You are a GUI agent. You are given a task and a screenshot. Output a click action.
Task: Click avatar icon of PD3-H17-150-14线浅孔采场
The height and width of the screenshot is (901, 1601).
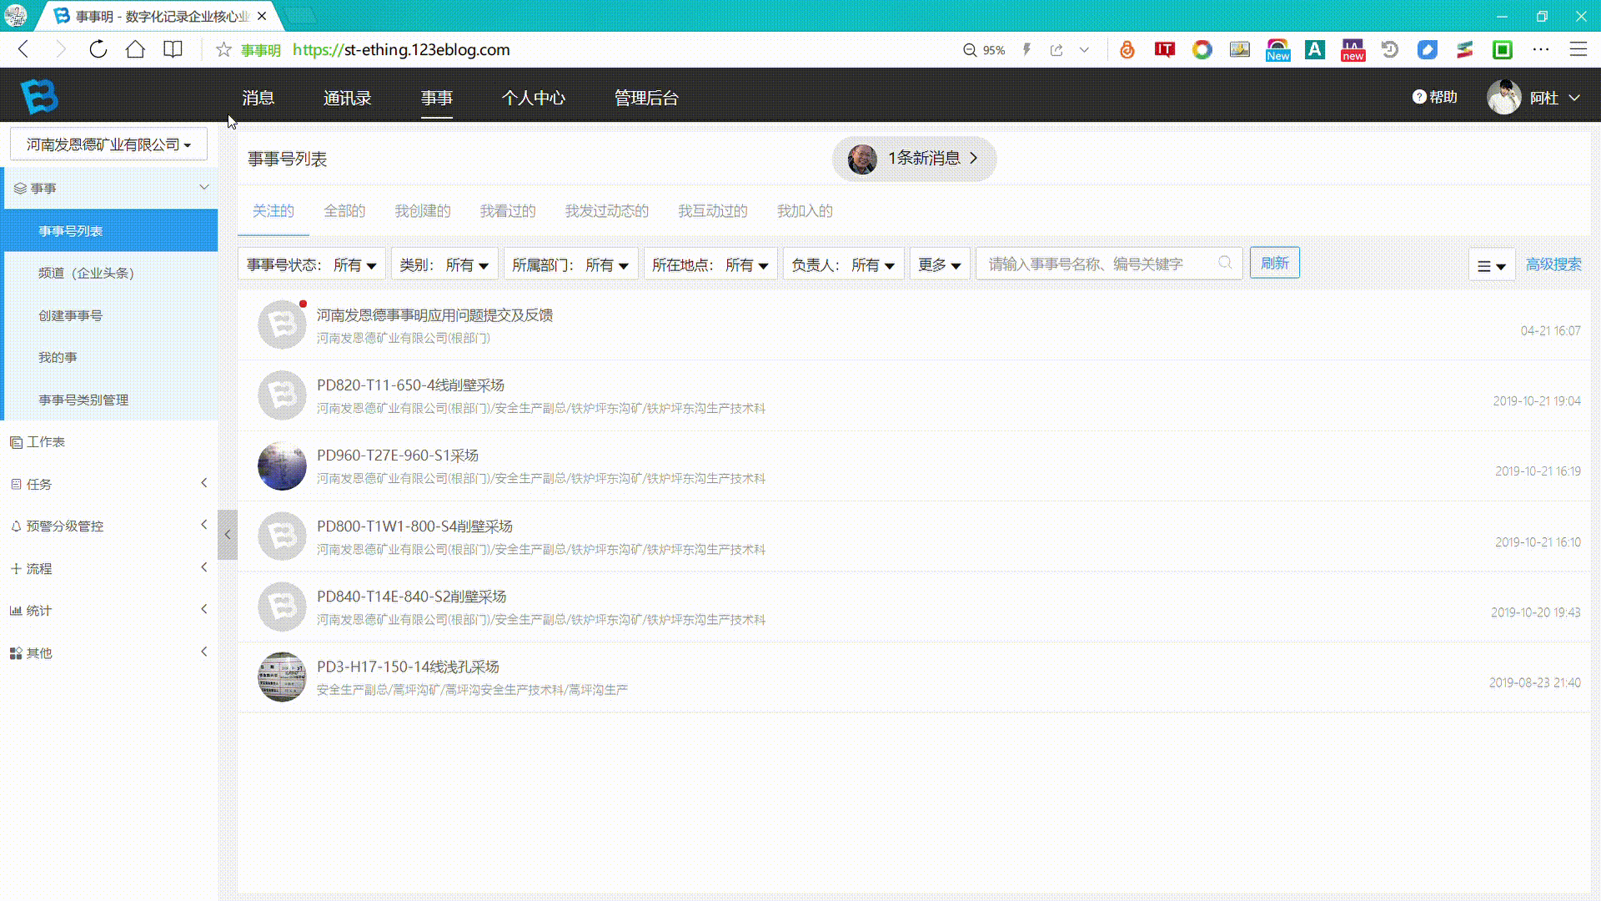tap(282, 677)
